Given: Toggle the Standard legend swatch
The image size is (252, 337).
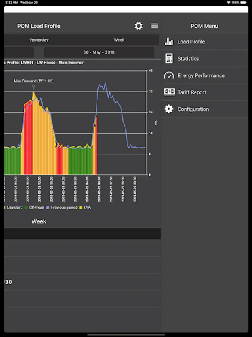Looking at the screenshot, I should point(4,207).
